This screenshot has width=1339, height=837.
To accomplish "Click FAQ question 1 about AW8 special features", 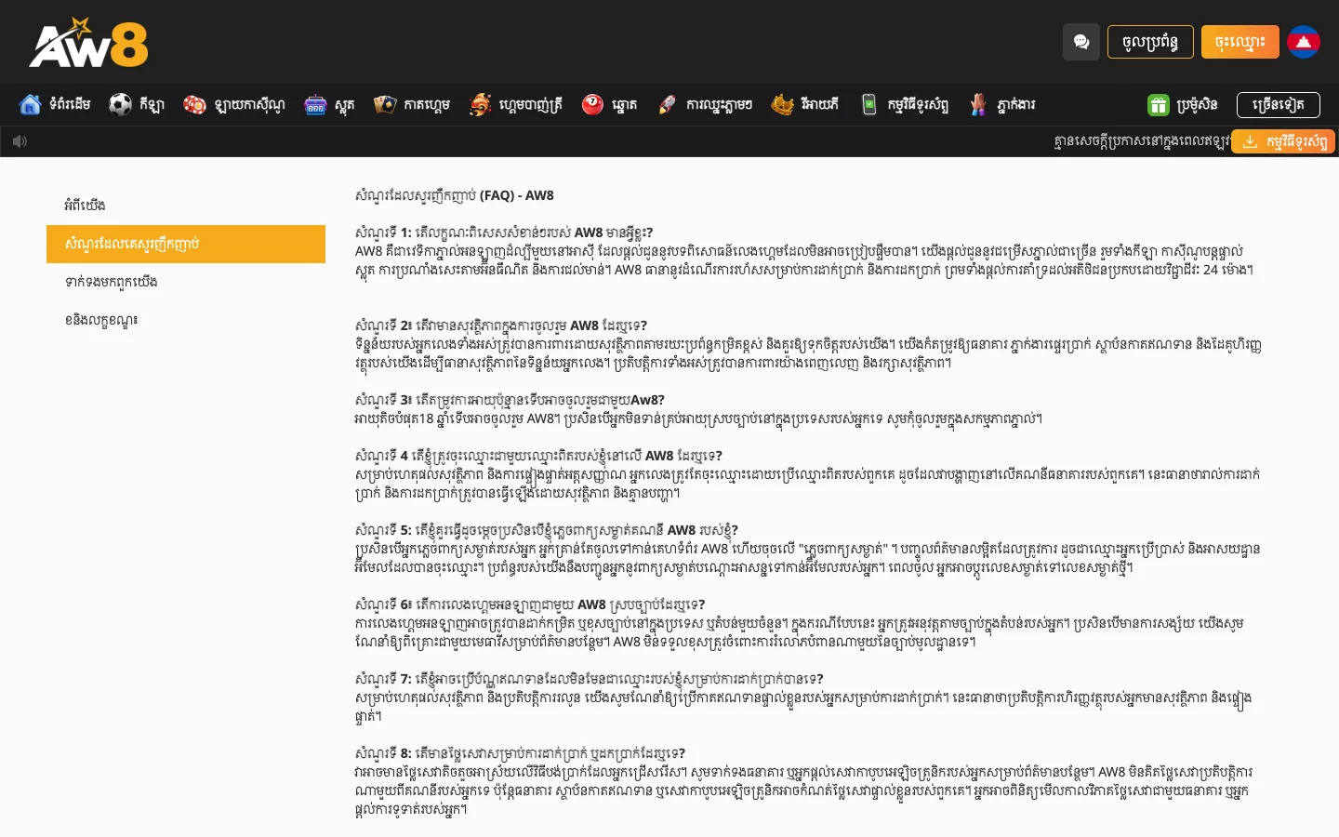I will point(504,232).
